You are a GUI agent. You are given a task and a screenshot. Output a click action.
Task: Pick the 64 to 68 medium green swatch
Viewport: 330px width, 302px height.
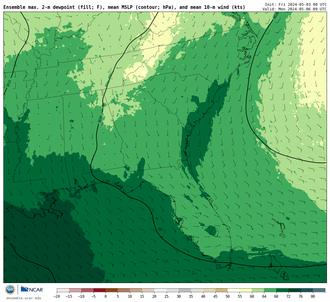click(270, 290)
